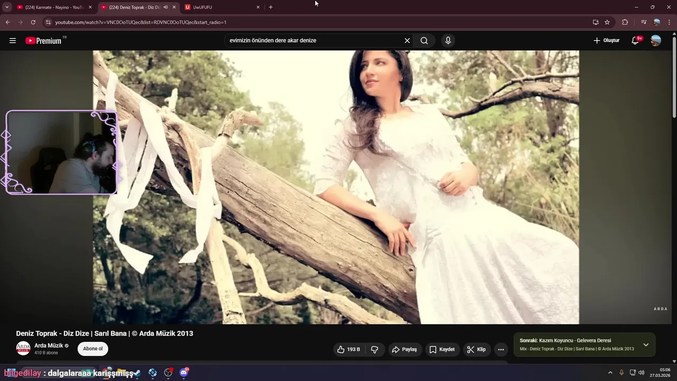Click the video player to pause
The width and height of the screenshot is (677, 381).
[x=336, y=187]
